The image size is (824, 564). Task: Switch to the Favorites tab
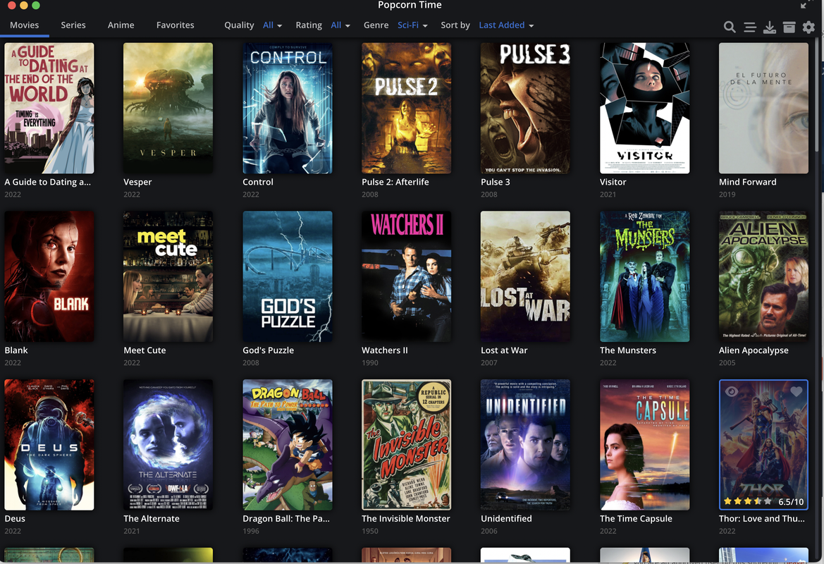pos(175,25)
